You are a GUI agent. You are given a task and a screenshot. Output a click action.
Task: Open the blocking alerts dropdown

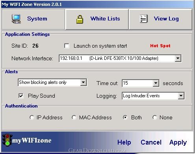coord(84,82)
